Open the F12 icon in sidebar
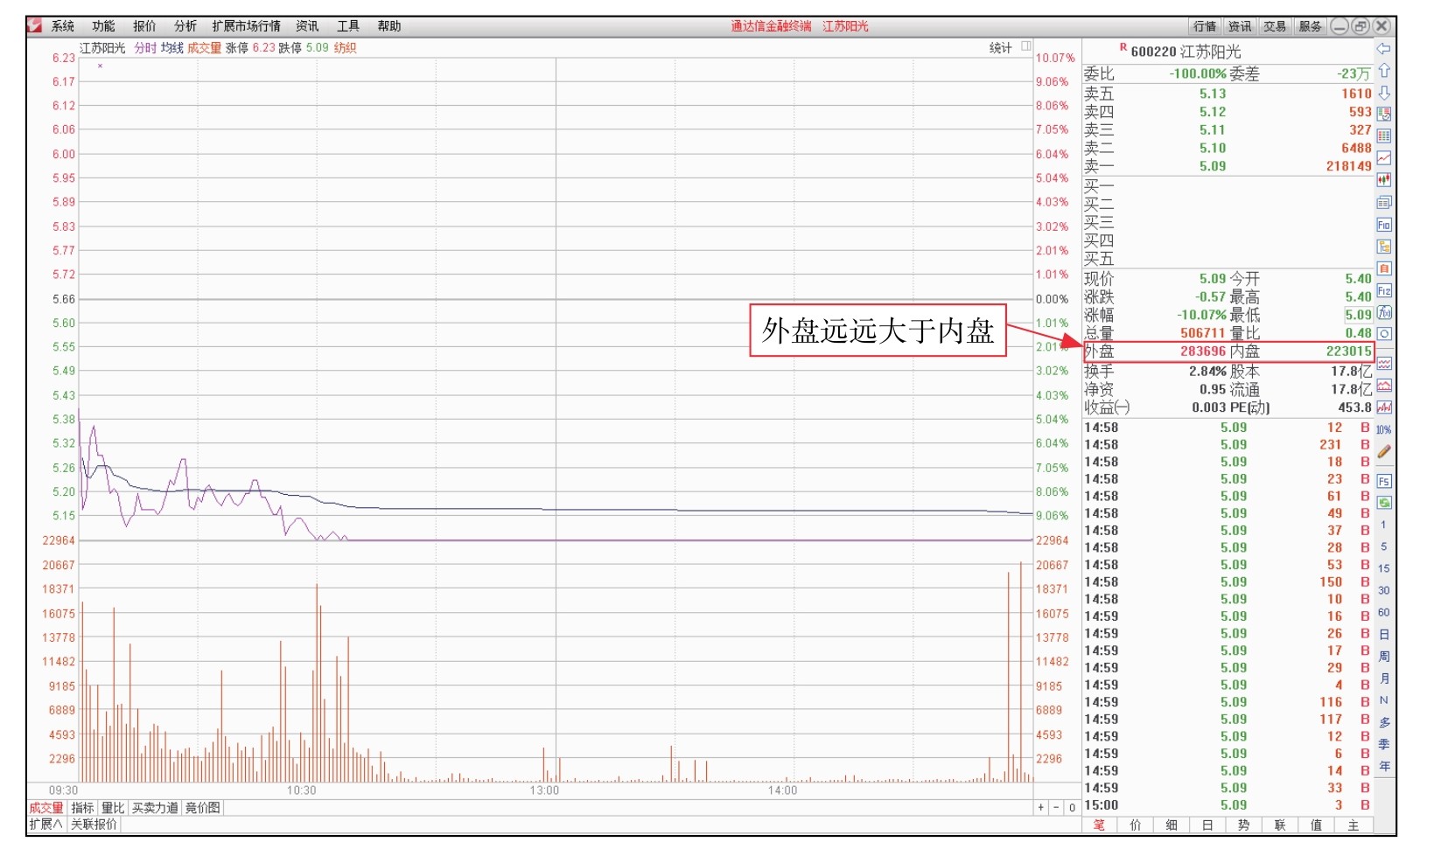The width and height of the screenshot is (1448, 842). click(x=1383, y=290)
